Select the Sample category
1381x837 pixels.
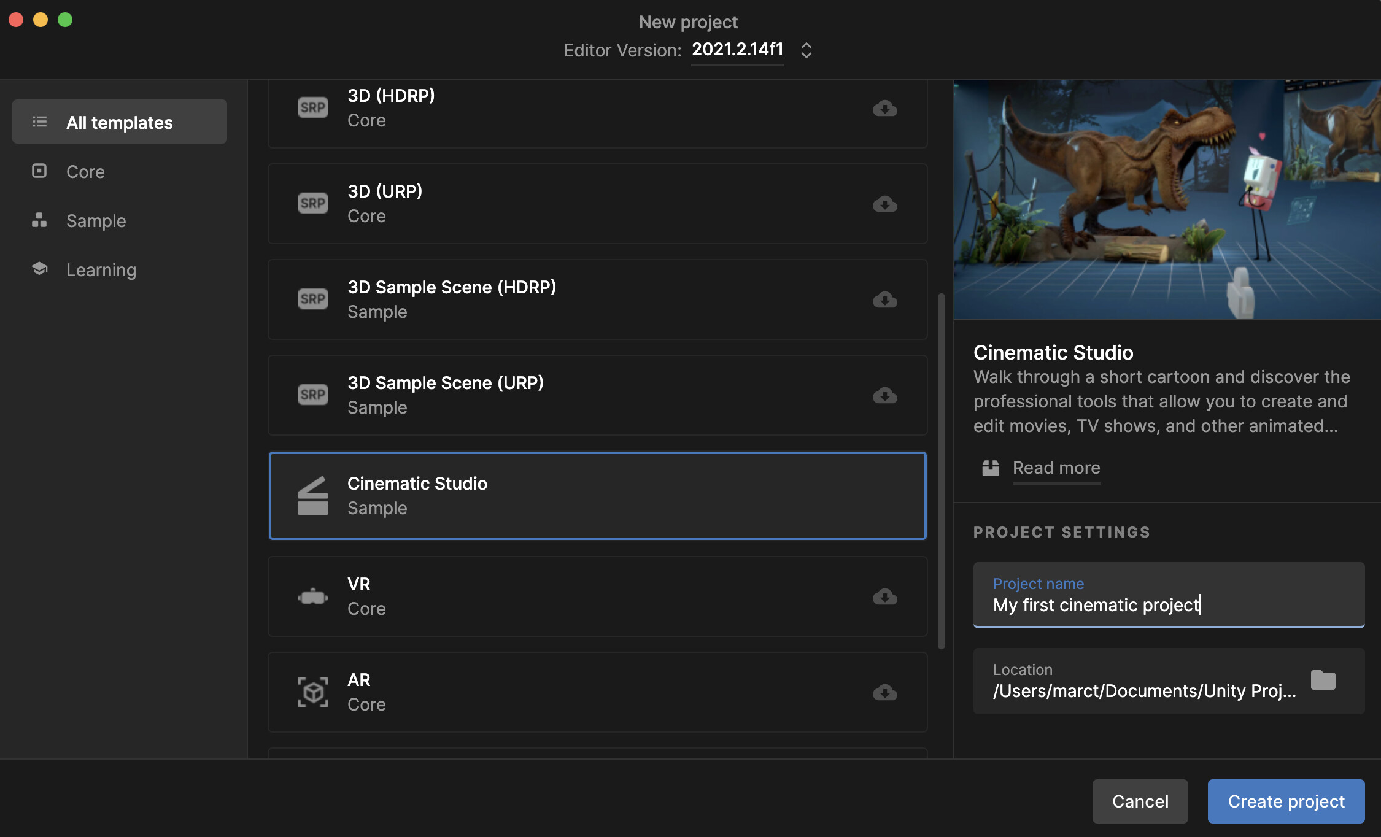(120, 220)
